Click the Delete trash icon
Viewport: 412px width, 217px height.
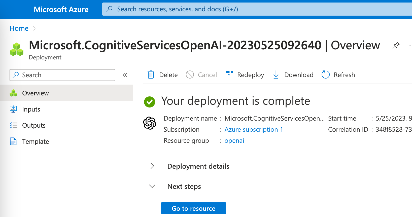point(151,75)
